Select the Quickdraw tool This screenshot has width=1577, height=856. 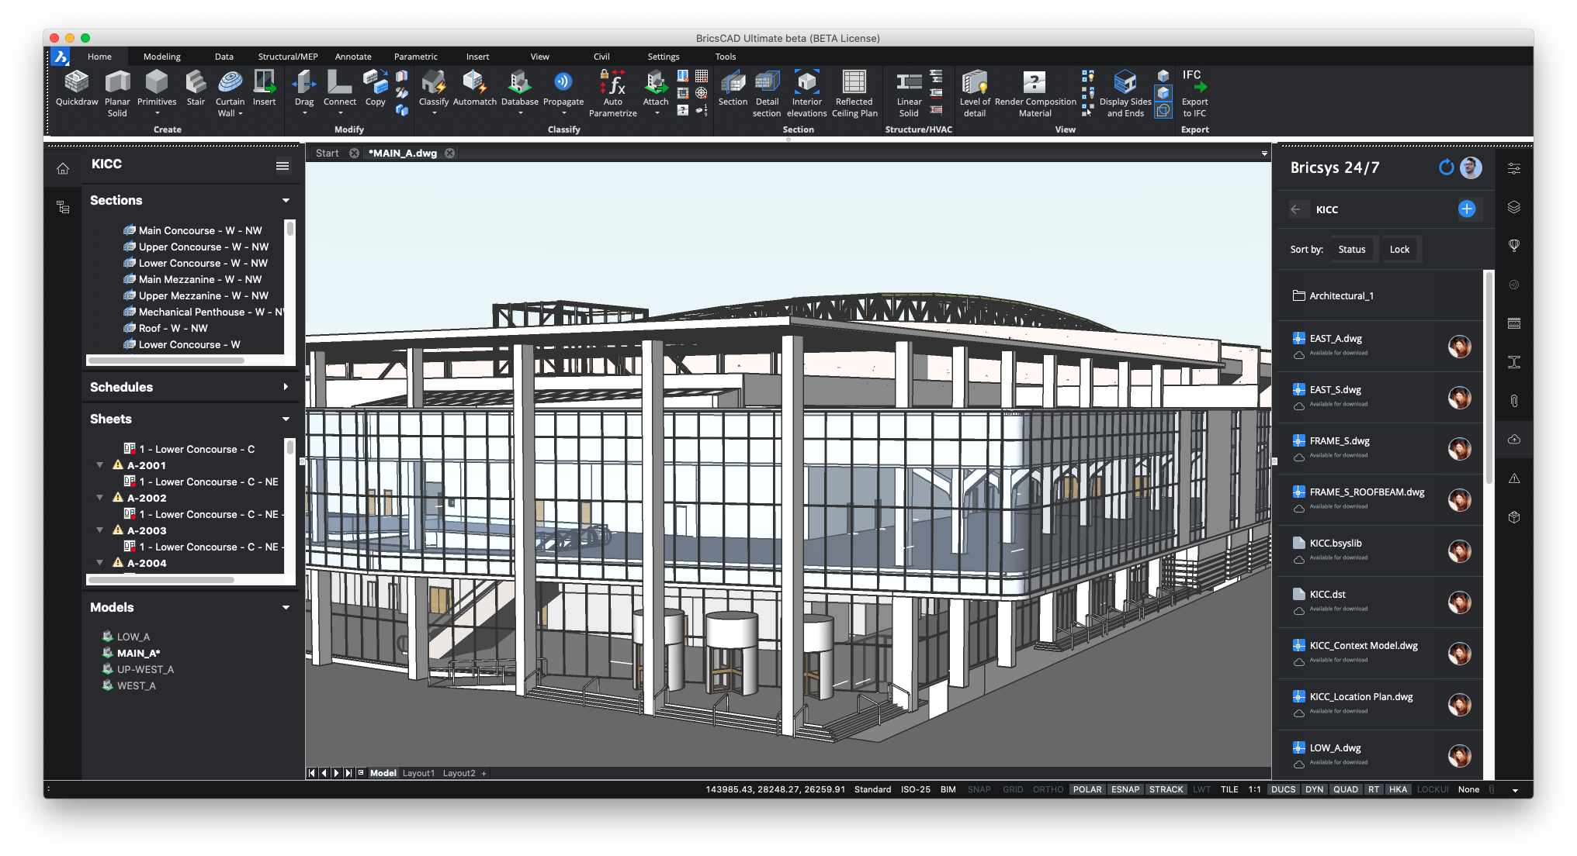(x=77, y=89)
